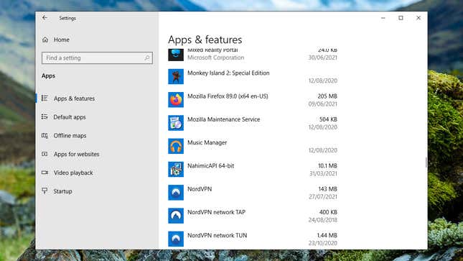Select NordVPN network TAP entry

(x=253, y=216)
